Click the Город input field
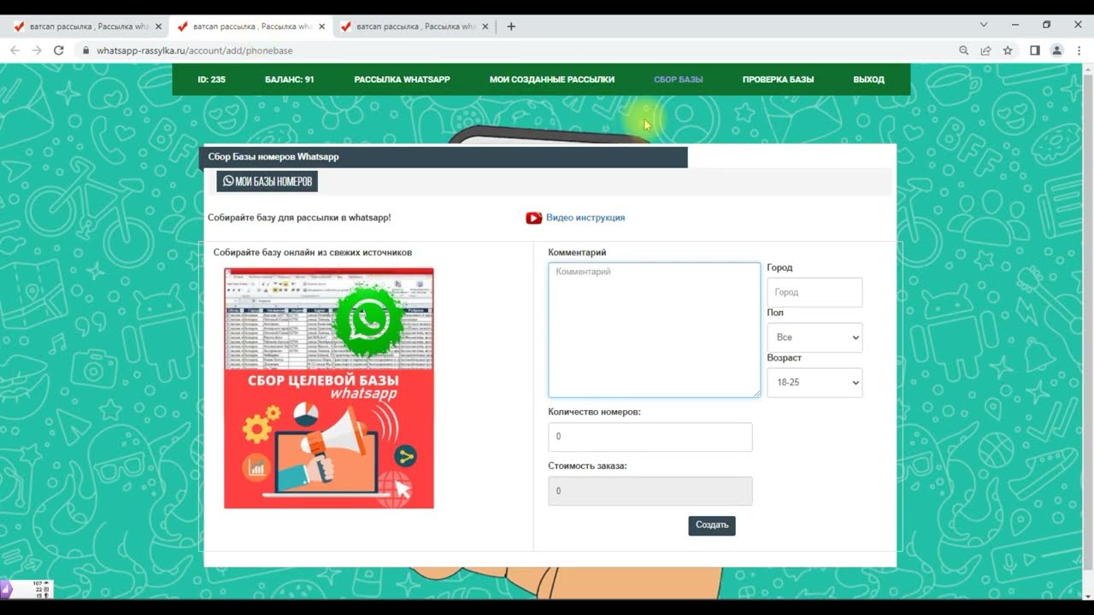The height and width of the screenshot is (615, 1094). click(x=815, y=292)
